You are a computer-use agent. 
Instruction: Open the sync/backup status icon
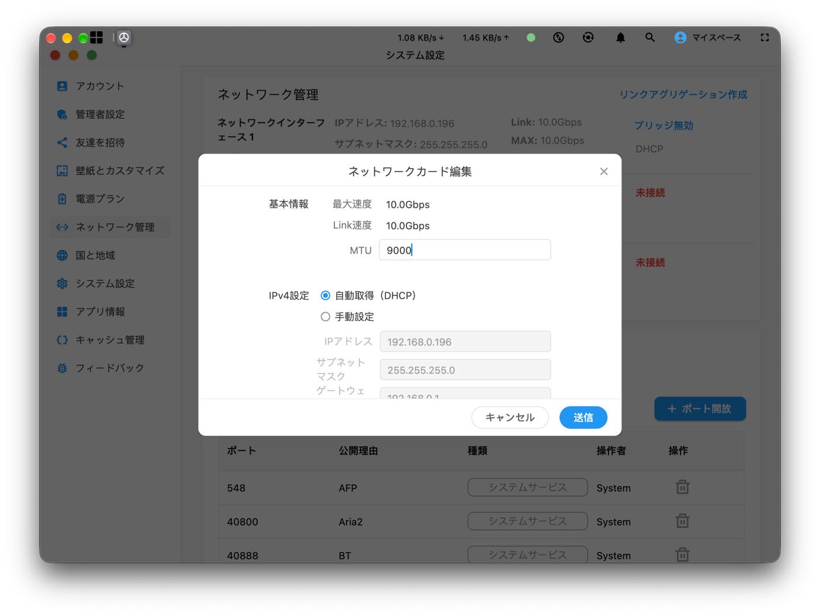pos(588,37)
